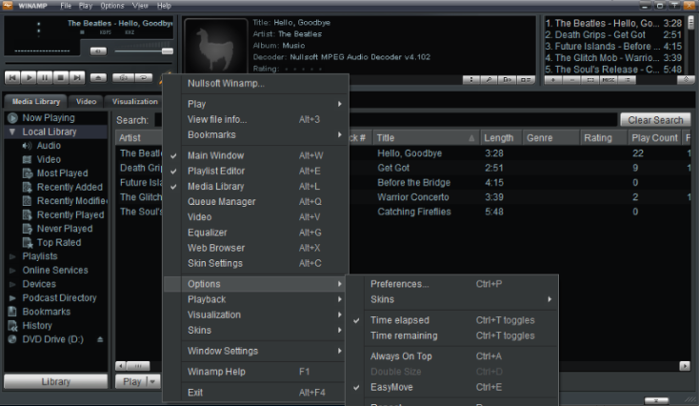Toggle Main Window checkmark item
This screenshot has width=699, height=406.
[x=256, y=155]
